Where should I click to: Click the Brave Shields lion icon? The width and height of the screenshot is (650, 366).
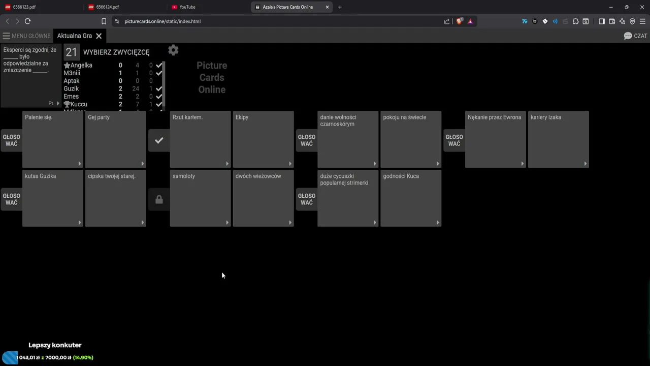point(460,21)
